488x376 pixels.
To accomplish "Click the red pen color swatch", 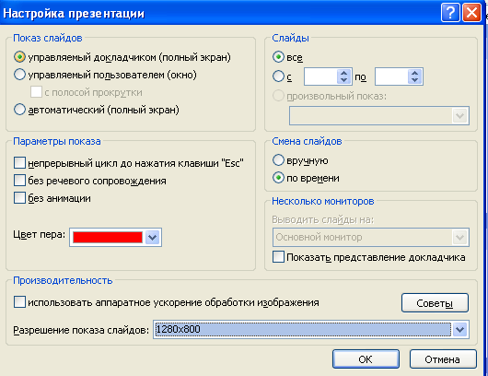I will click(108, 238).
